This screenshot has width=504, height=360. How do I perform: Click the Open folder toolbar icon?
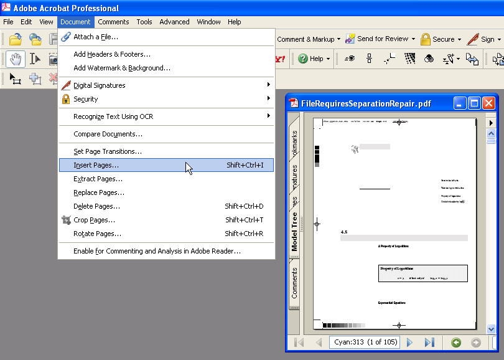pos(15,39)
